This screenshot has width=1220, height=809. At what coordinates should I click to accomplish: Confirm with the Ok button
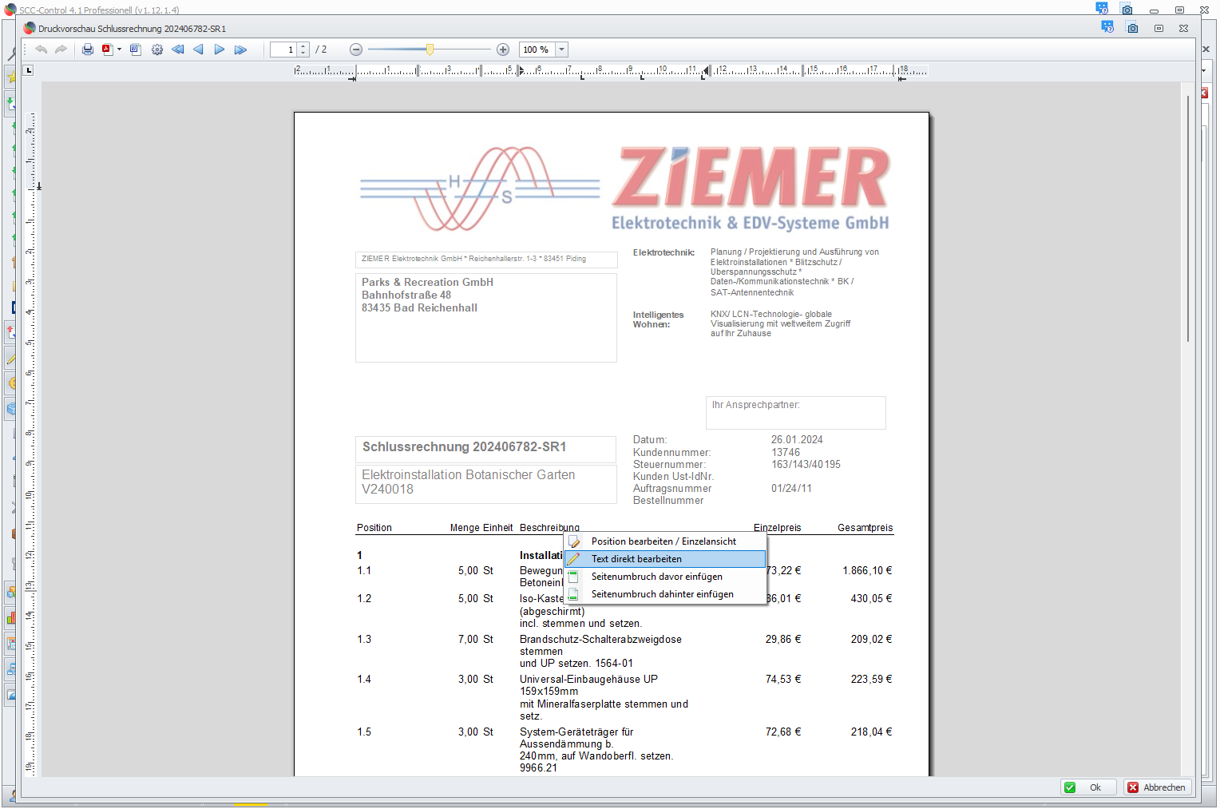[x=1087, y=787]
